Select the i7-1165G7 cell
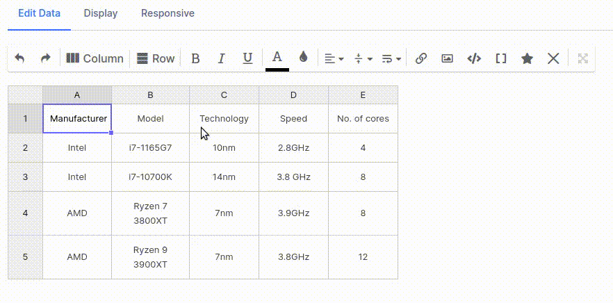613x303 pixels. [x=151, y=148]
